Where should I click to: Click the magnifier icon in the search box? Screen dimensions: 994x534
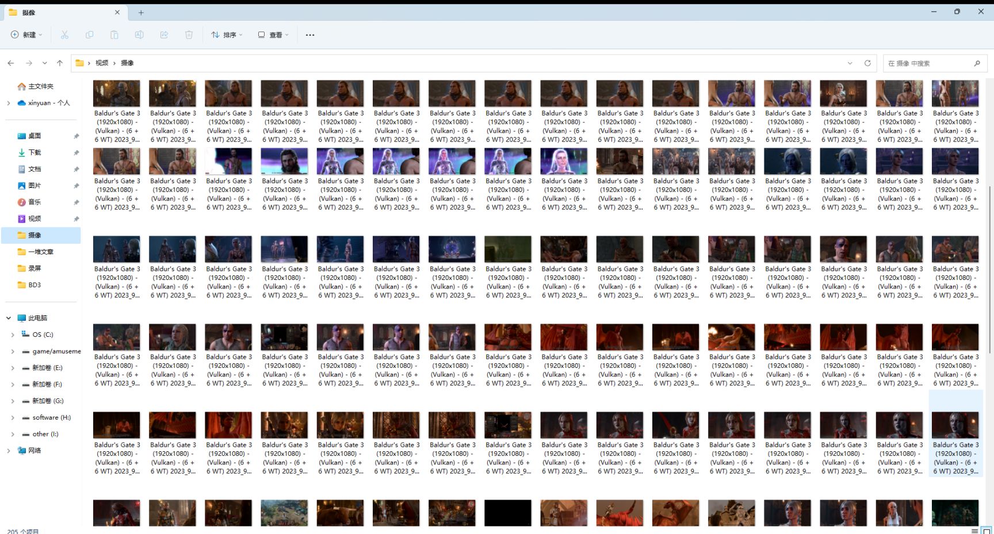coord(977,63)
